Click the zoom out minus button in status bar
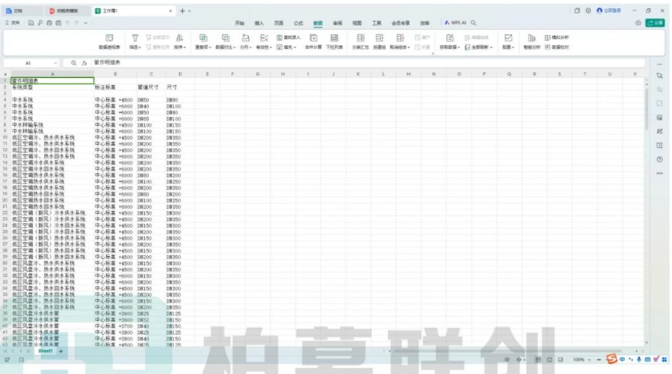672x374 pixels. tap(599, 360)
